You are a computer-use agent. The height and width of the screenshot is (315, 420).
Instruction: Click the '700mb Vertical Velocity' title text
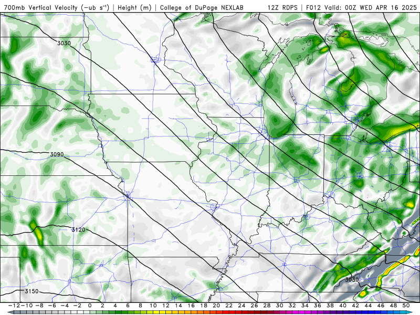(41, 8)
